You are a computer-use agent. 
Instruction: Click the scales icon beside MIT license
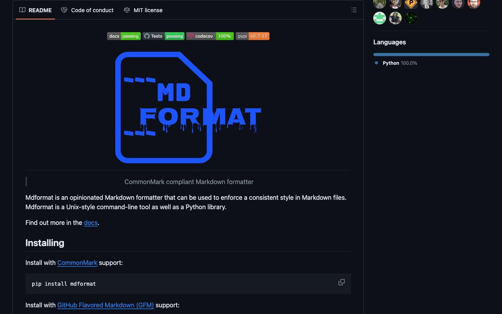click(x=127, y=10)
